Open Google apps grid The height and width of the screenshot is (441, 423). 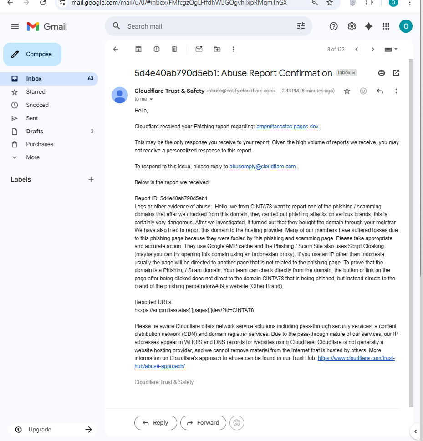tap(386, 26)
